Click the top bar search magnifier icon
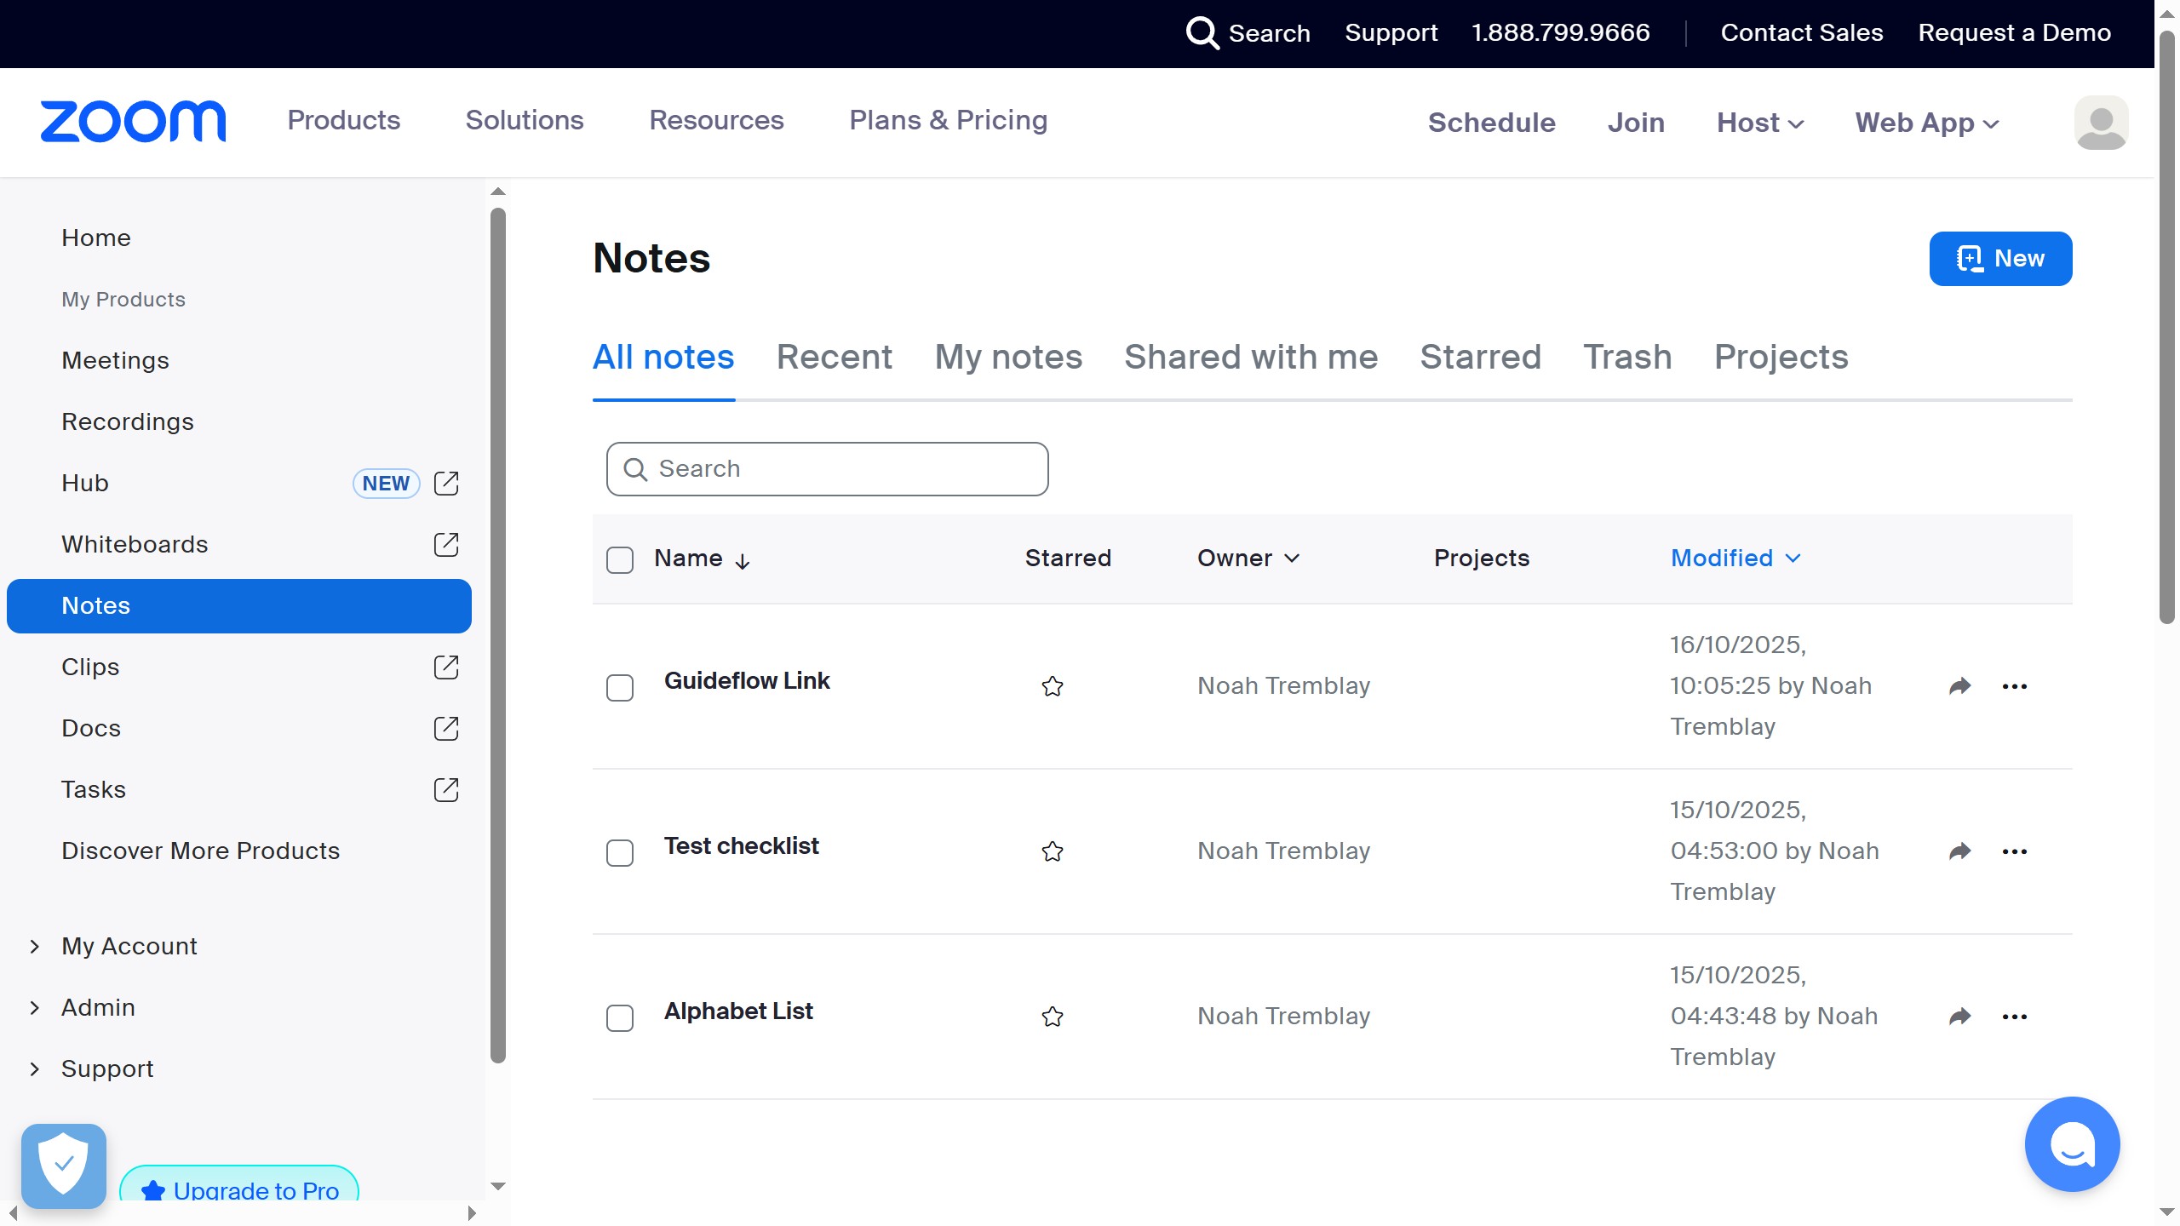This screenshot has height=1226, width=2180. click(x=1202, y=33)
